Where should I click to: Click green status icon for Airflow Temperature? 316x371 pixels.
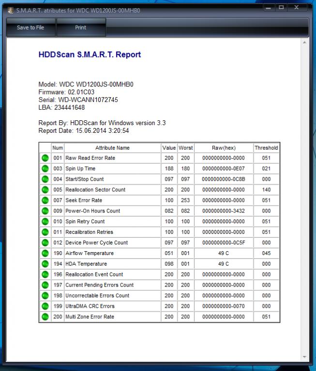[x=45, y=253]
